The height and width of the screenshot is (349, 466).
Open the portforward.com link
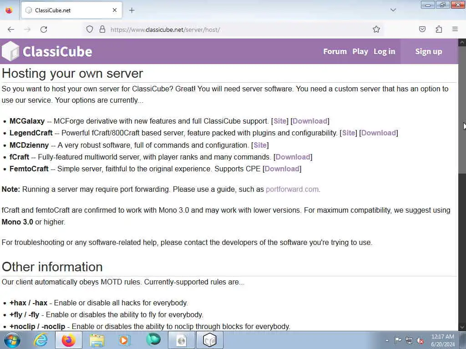tap(292, 189)
